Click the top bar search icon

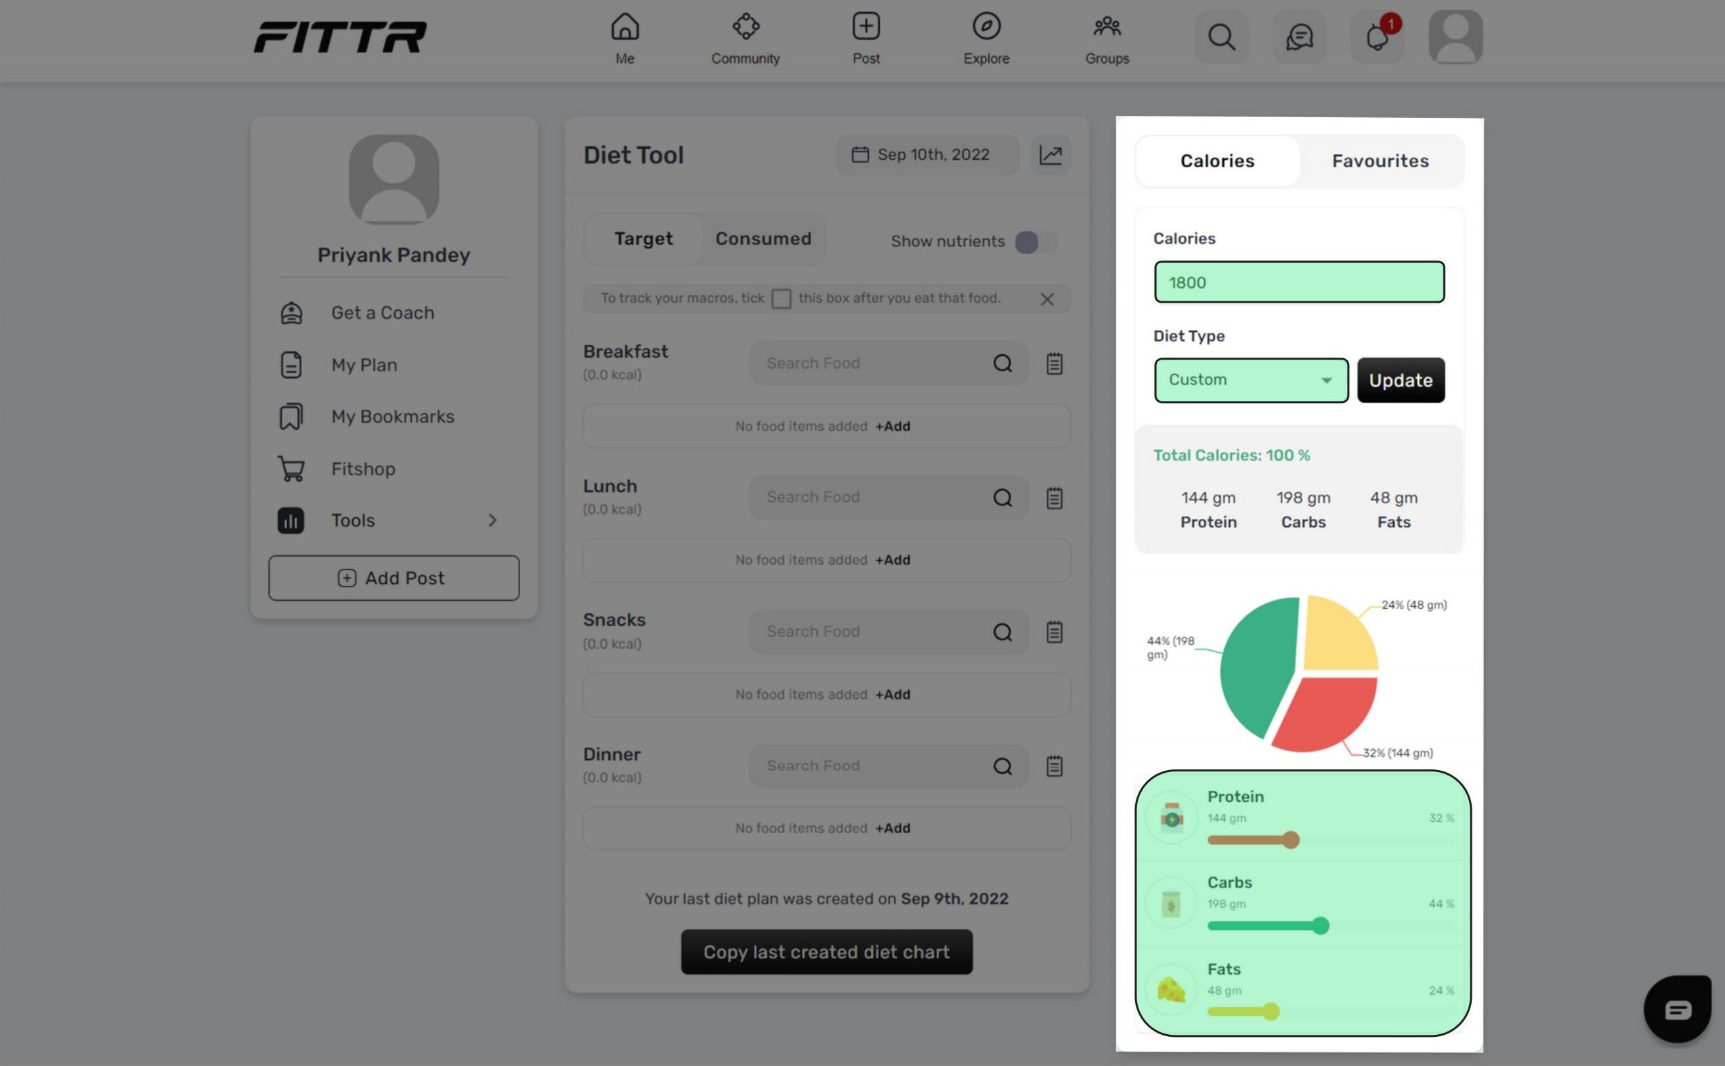(1222, 37)
